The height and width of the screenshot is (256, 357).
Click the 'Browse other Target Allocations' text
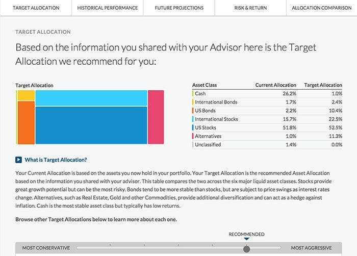tap(96, 220)
